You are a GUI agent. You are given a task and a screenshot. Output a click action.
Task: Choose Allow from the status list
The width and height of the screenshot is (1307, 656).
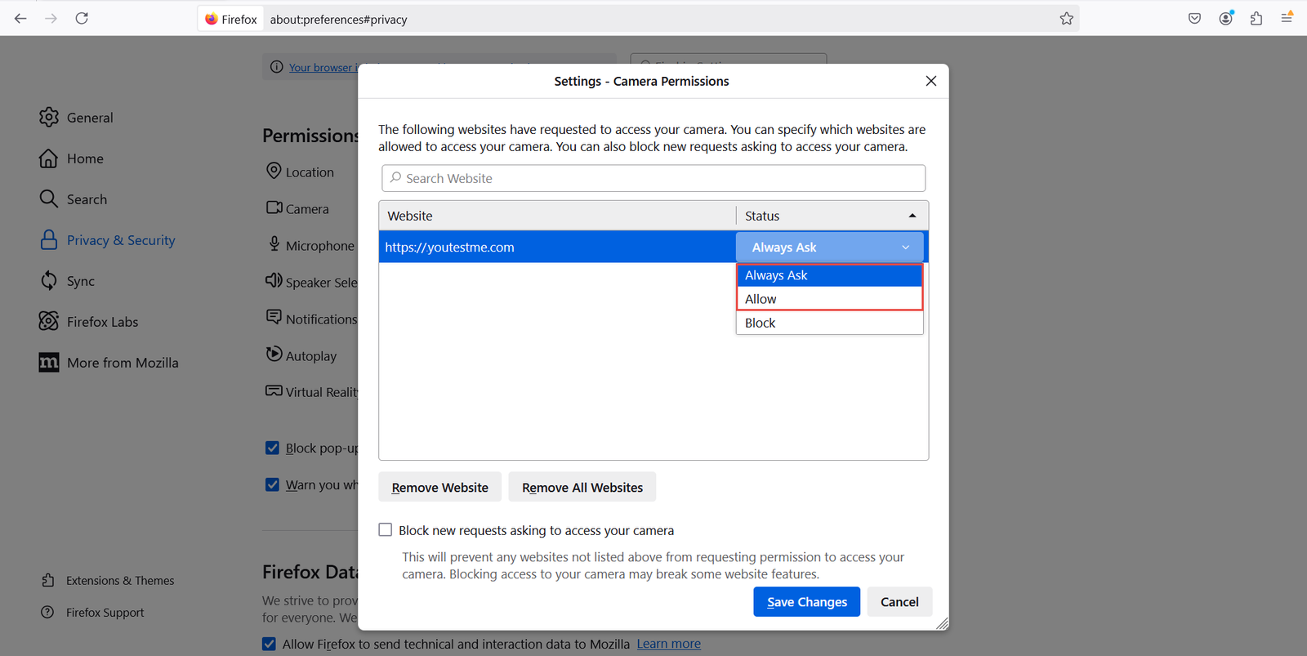tap(829, 299)
